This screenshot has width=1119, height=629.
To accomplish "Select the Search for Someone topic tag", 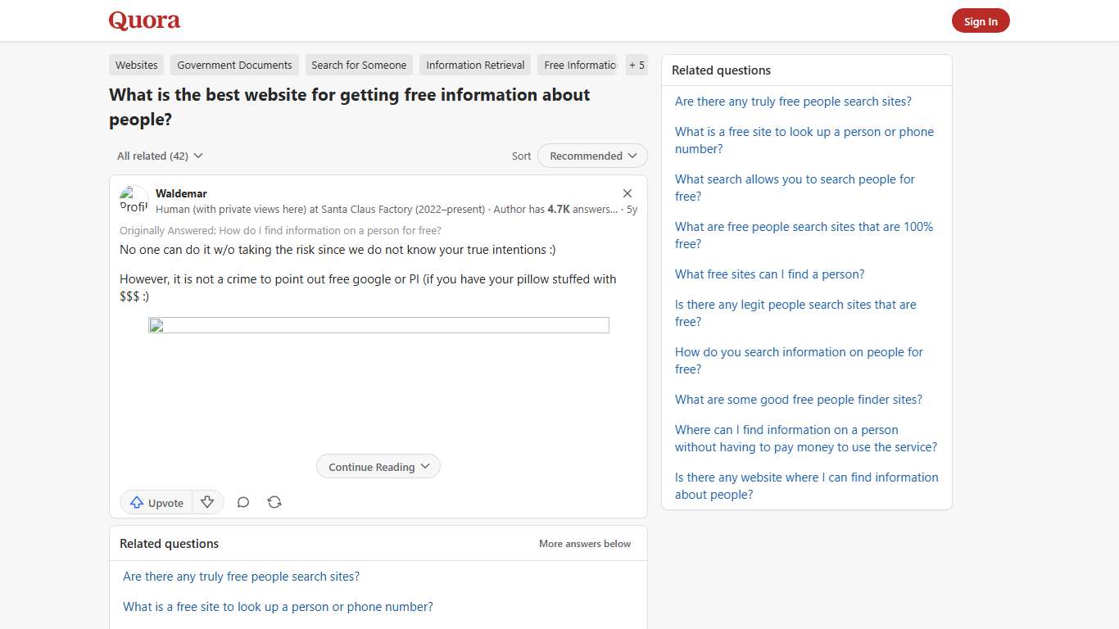I will [x=359, y=65].
